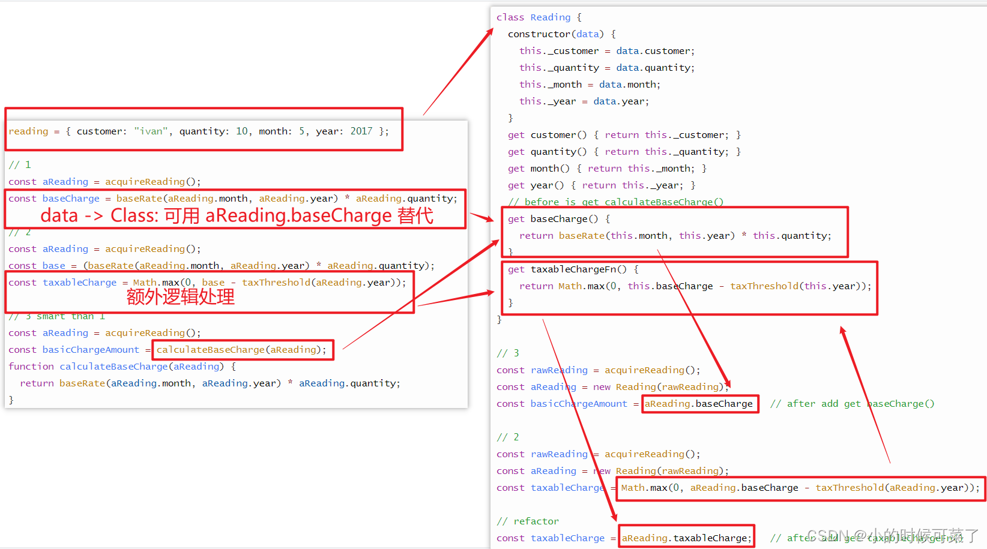
Task: Click the "// refactor" comment
Action: click(x=528, y=521)
